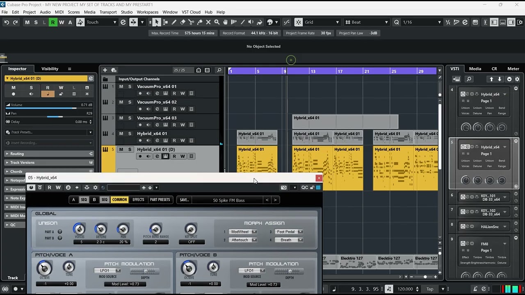Open the Grid snap type dropdown
The image size is (525, 295).
coord(322,22)
